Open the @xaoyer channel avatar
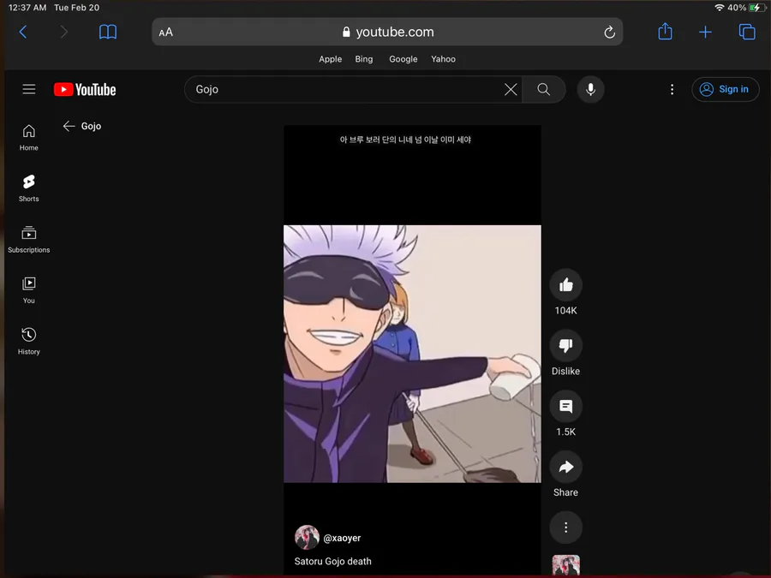Image resolution: width=771 pixels, height=578 pixels. [x=307, y=537]
